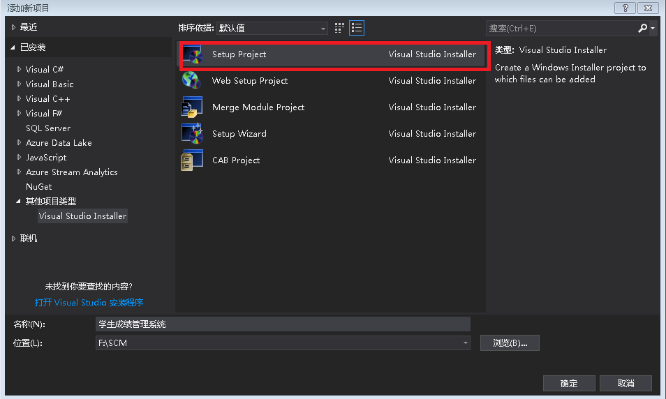The height and width of the screenshot is (399, 666).
Task: Expand the Visual F# node
Action: [x=19, y=113]
